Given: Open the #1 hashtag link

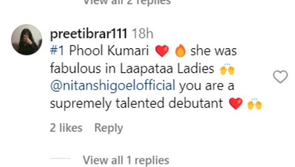Looking at the screenshot, I should point(57,51).
